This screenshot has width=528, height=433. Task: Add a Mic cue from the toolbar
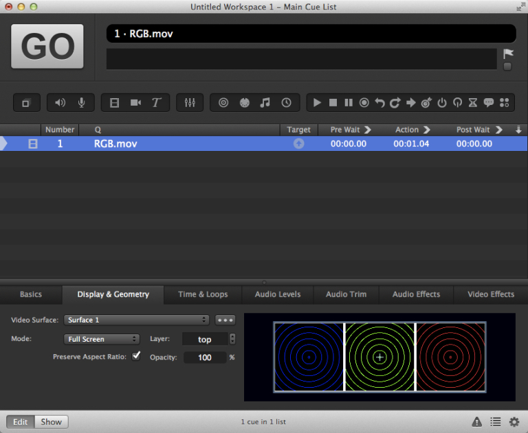coord(81,103)
